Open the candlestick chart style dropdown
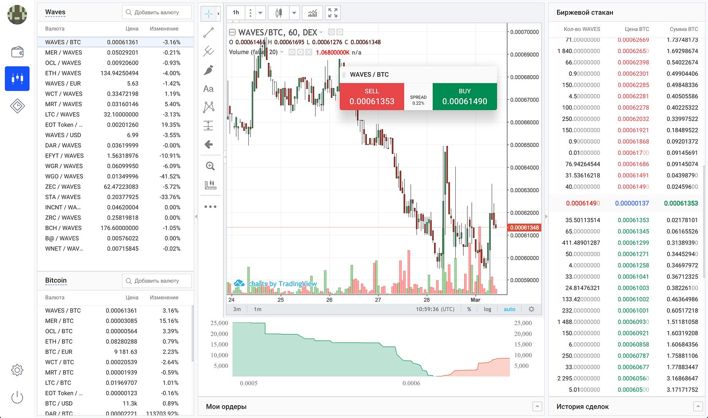 [294, 13]
